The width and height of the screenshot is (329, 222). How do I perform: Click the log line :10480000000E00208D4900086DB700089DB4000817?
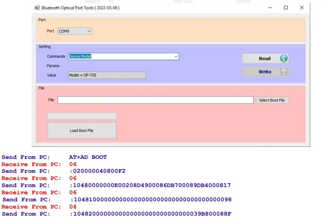pyautogui.click(x=150, y=185)
